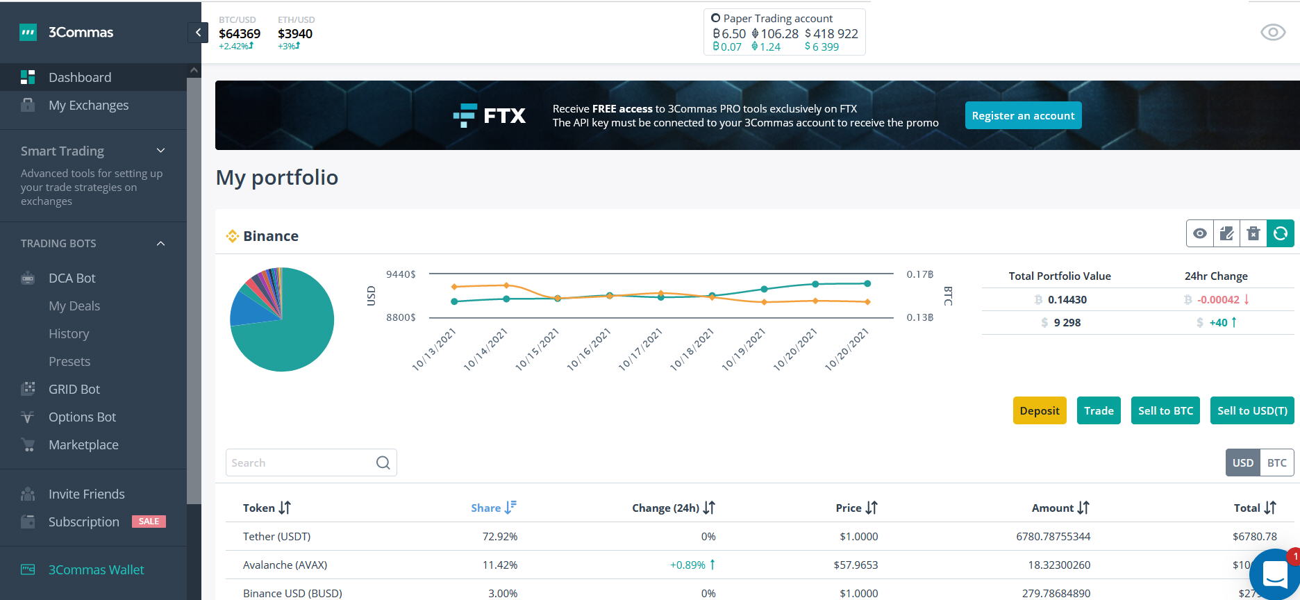Open the support chat bubble
The width and height of the screenshot is (1300, 600).
point(1275,574)
